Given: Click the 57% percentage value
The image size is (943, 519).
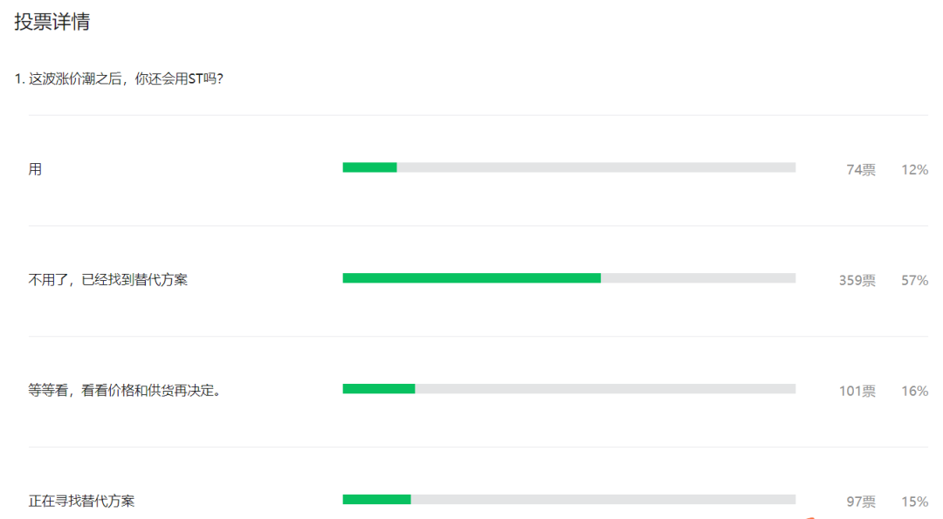Looking at the screenshot, I should 914,281.
